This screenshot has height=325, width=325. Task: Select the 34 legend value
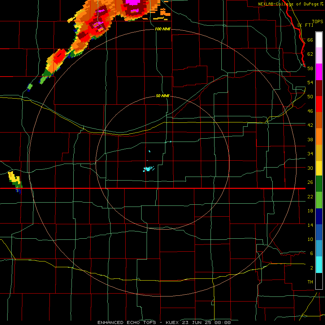point(310,154)
